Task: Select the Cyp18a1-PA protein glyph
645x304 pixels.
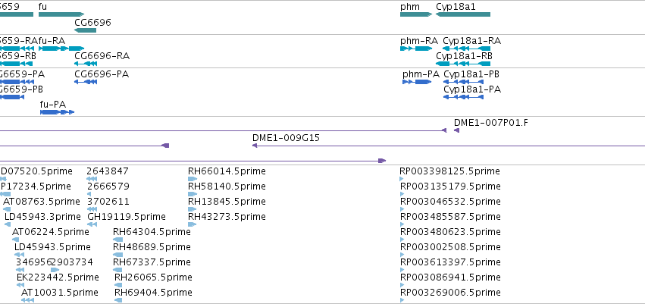Action: pos(464,97)
